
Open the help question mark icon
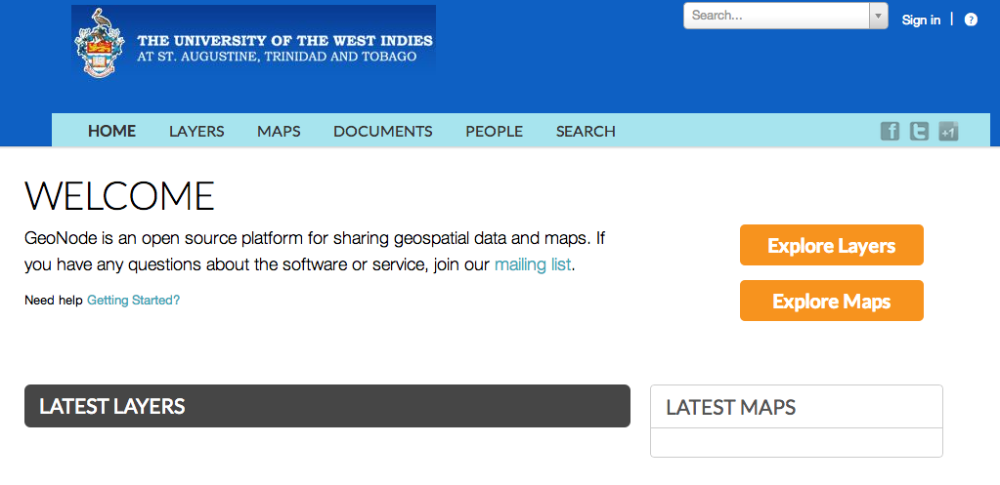pos(971,20)
